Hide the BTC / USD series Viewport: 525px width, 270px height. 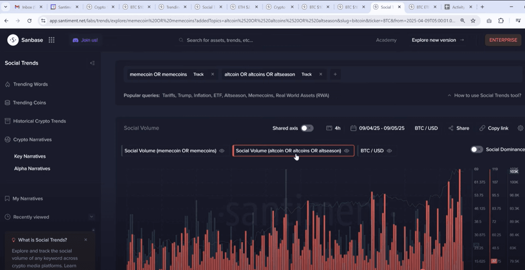point(389,151)
